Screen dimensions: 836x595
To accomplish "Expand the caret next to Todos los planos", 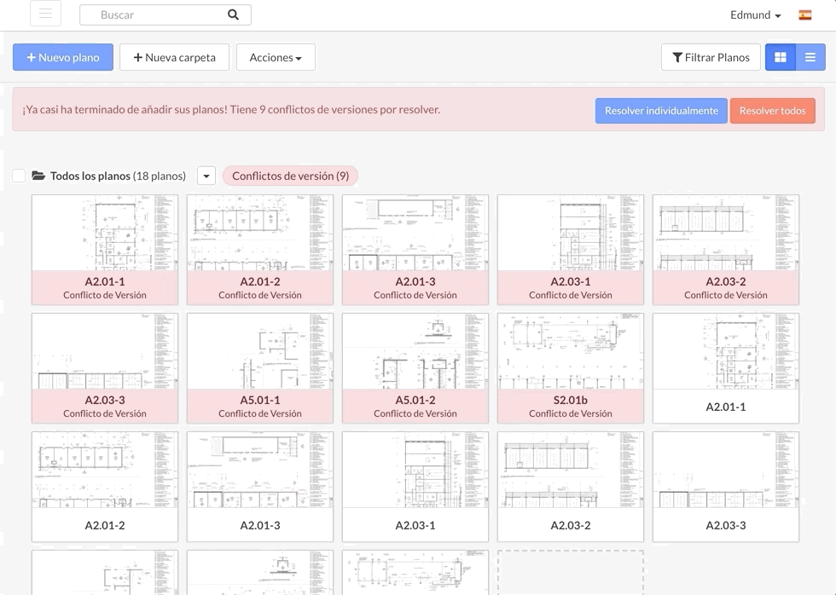I will pyautogui.click(x=206, y=176).
